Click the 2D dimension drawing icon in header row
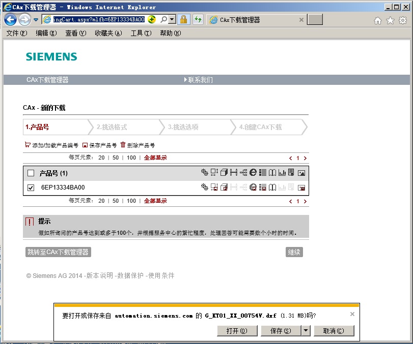413x344 pixels. pos(214,172)
